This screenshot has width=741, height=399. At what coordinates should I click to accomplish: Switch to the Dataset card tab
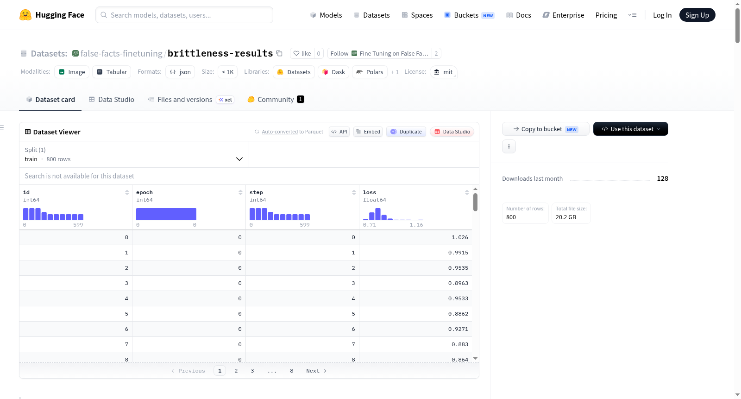(x=50, y=100)
